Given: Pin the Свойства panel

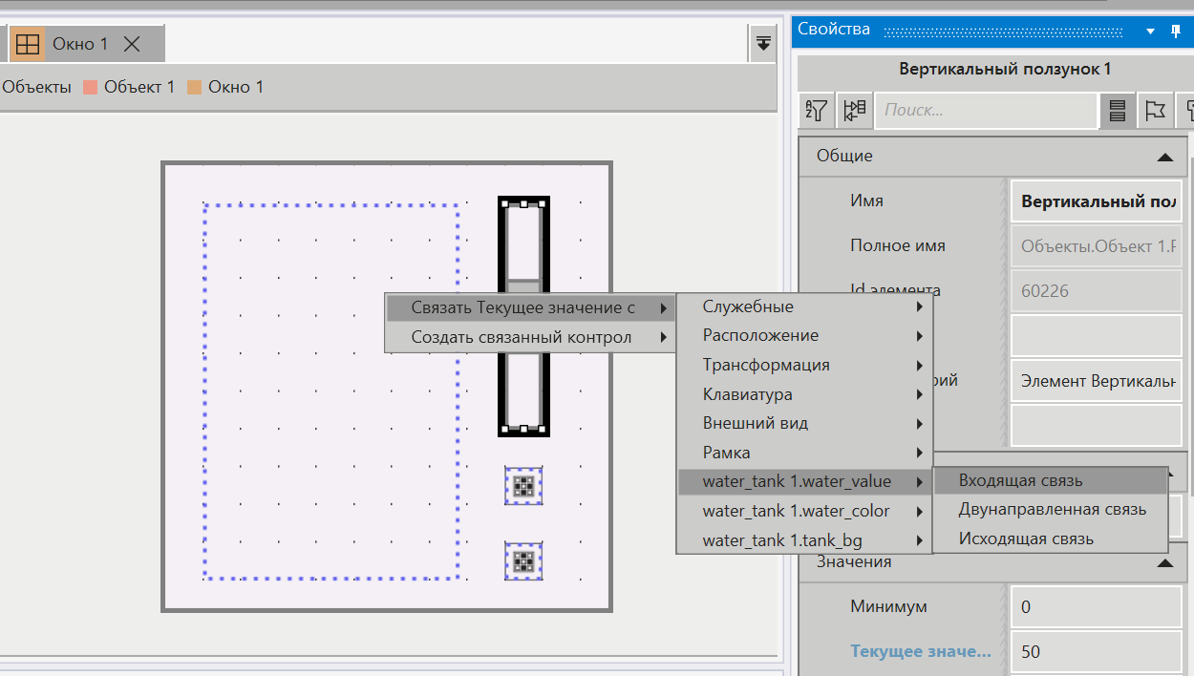Looking at the screenshot, I should coord(1176,31).
